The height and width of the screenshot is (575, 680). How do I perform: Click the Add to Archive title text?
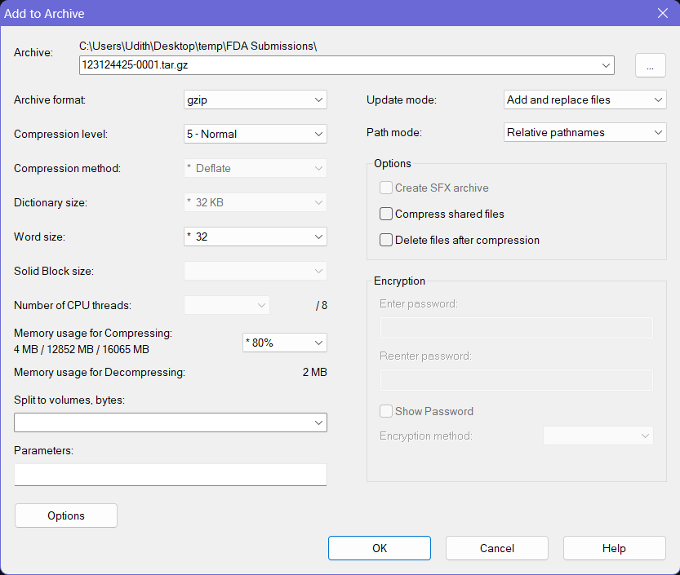pyautogui.click(x=44, y=13)
